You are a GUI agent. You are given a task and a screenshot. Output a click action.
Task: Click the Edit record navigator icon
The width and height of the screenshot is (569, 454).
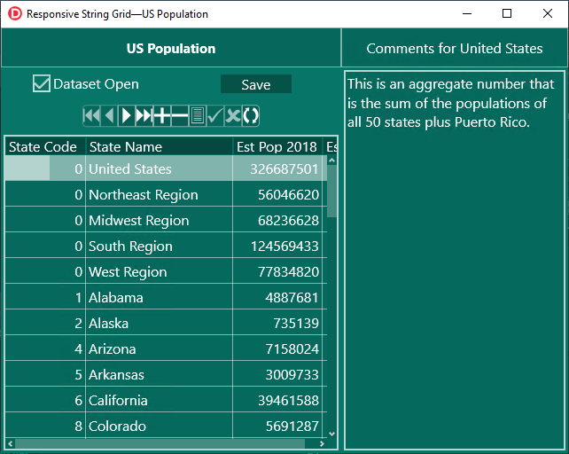[198, 115]
